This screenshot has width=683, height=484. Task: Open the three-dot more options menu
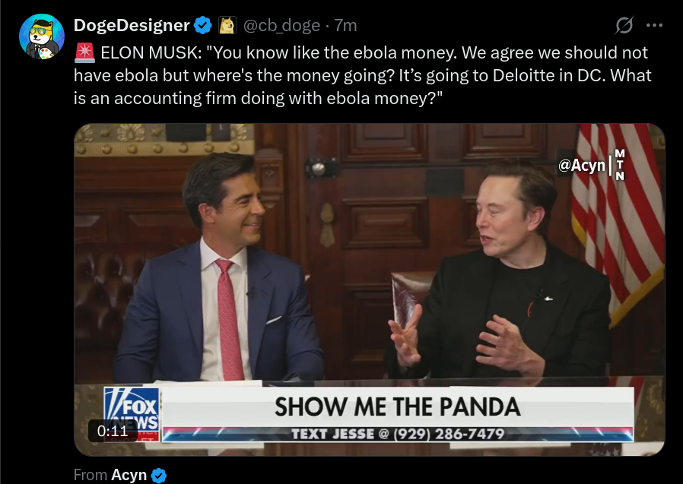pyautogui.click(x=654, y=25)
